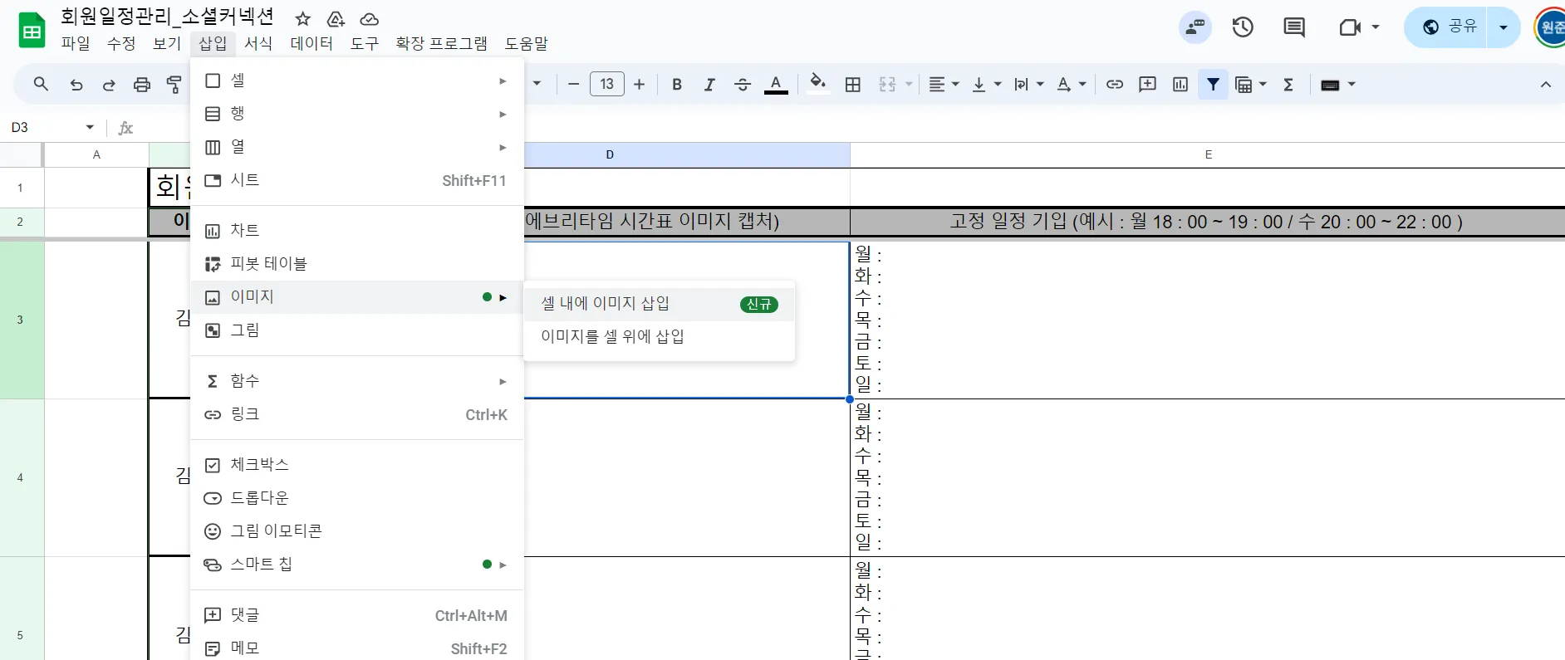
Task: Select 시트 to insert a new sheet
Action: 357,180
